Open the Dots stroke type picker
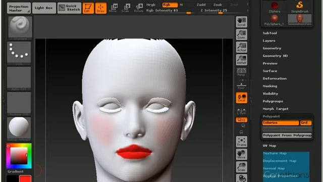The width and height of the screenshot is (323, 182). point(19,53)
